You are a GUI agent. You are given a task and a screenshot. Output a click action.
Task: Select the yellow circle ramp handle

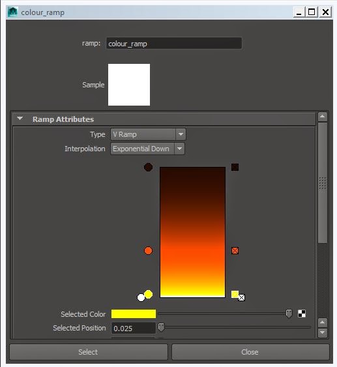click(x=149, y=294)
